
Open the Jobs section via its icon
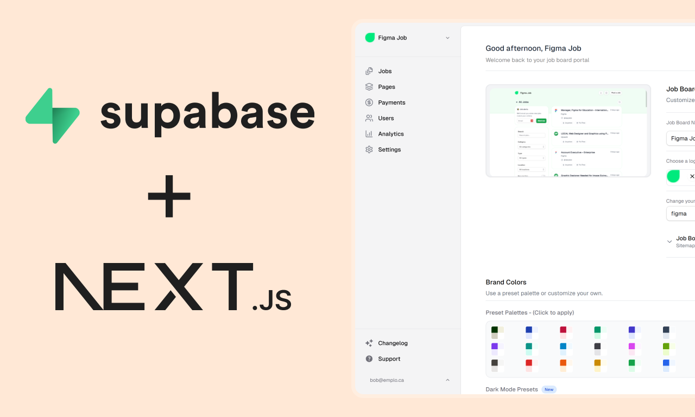(x=369, y=71)
